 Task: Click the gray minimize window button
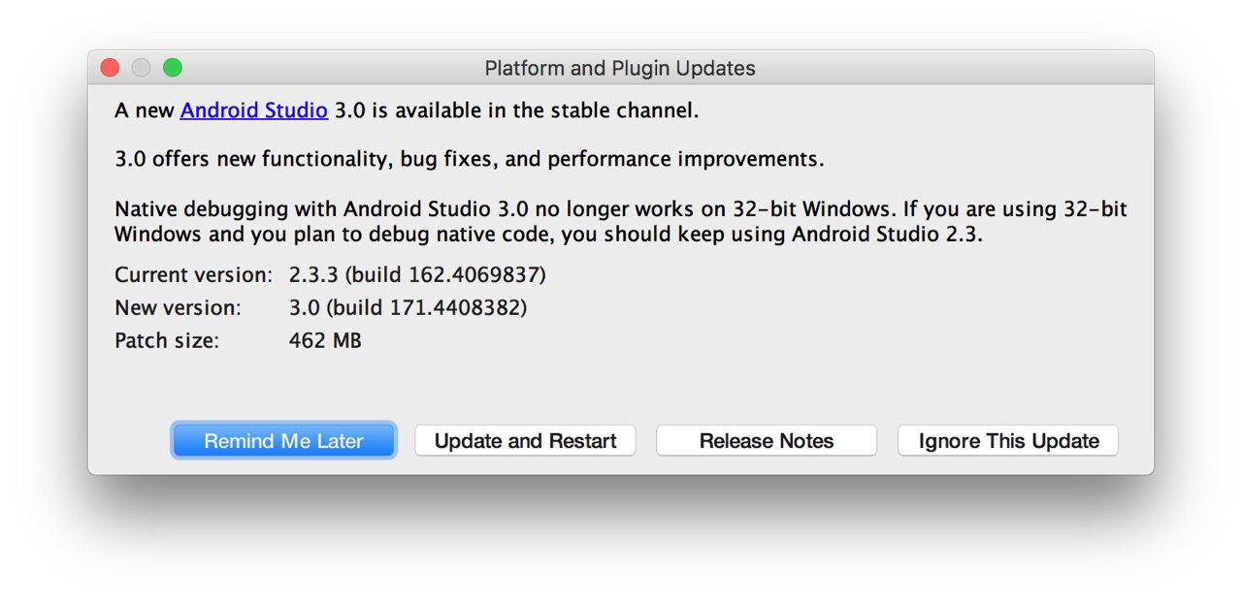point(141,68)
